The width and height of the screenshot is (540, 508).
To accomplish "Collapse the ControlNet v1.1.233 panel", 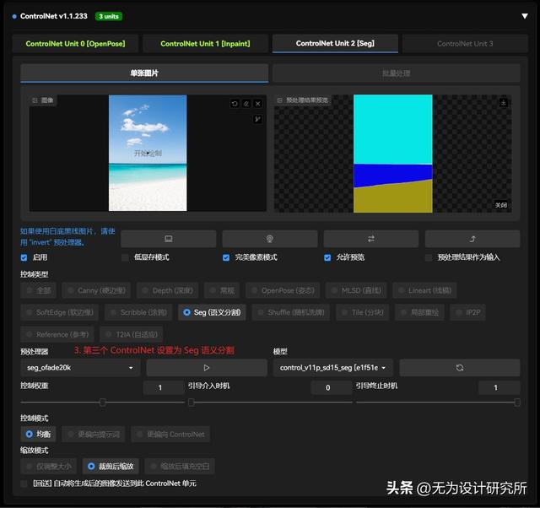I will point(524,15).
